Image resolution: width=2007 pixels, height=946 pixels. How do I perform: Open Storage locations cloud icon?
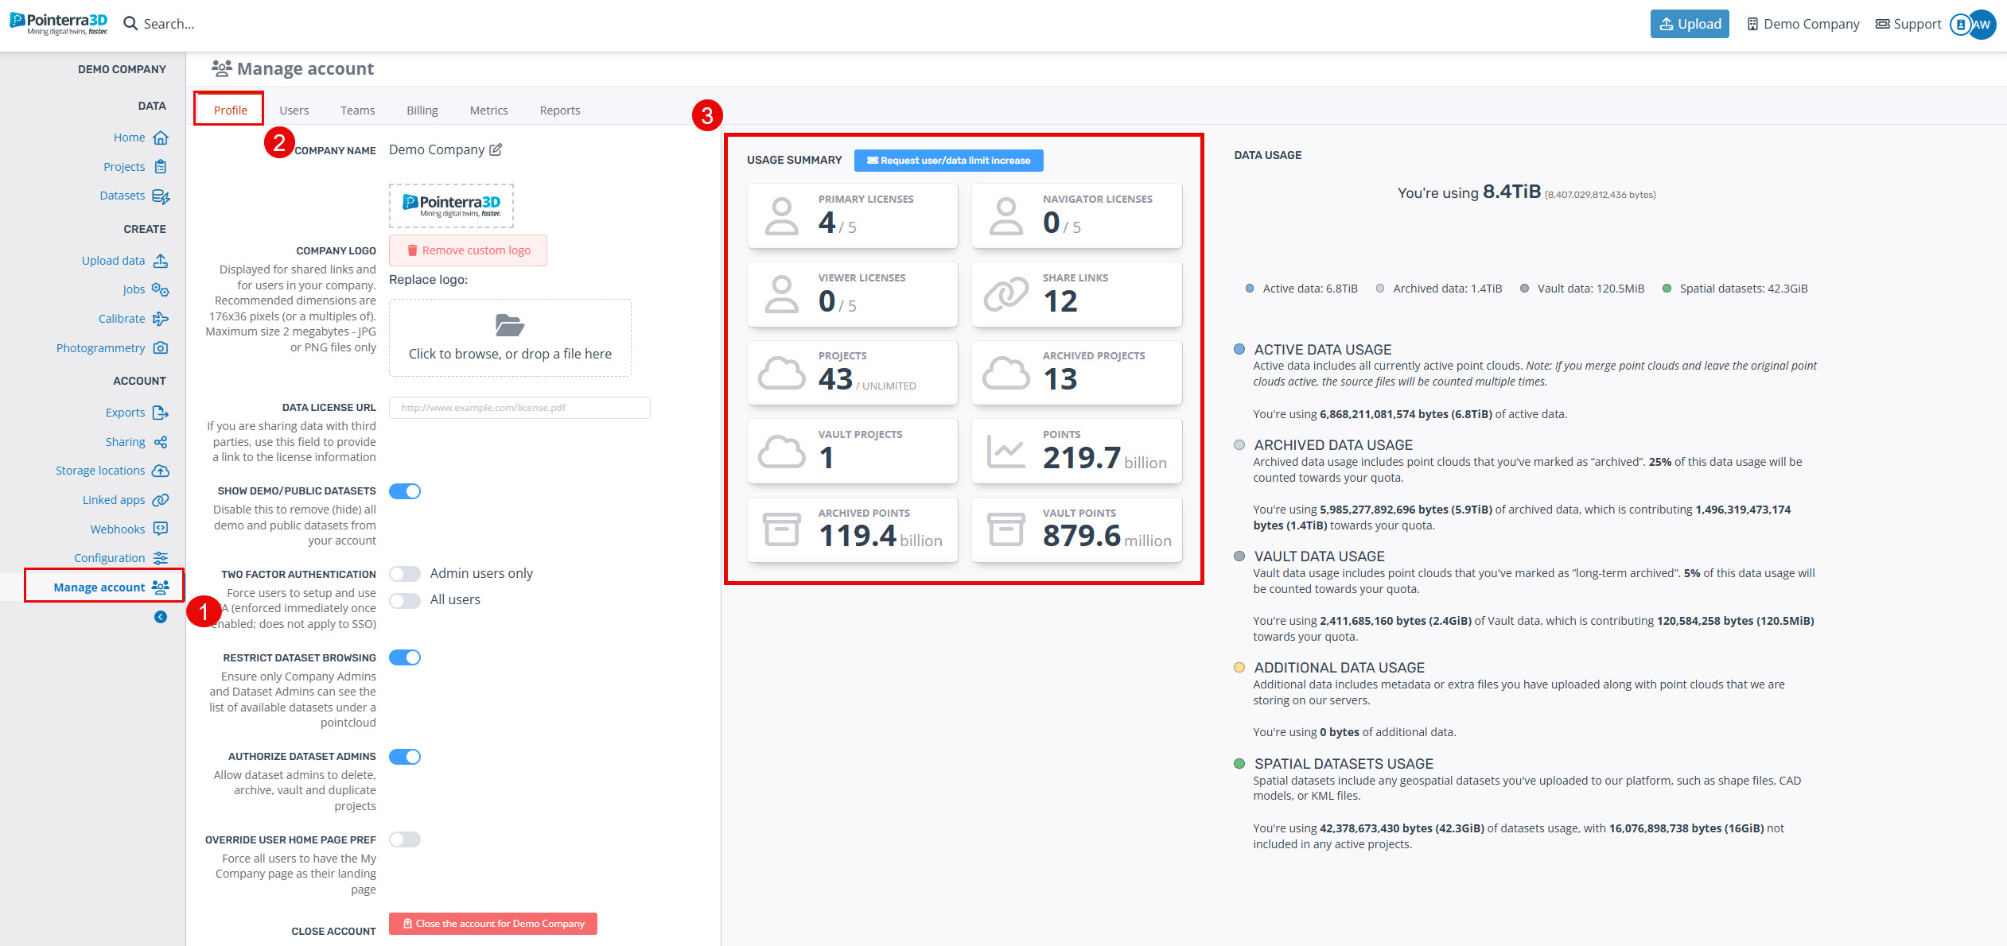(x=161, y=471)
